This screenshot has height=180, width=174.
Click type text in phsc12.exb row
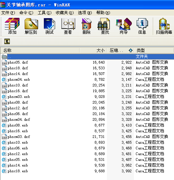click(150, 154)
